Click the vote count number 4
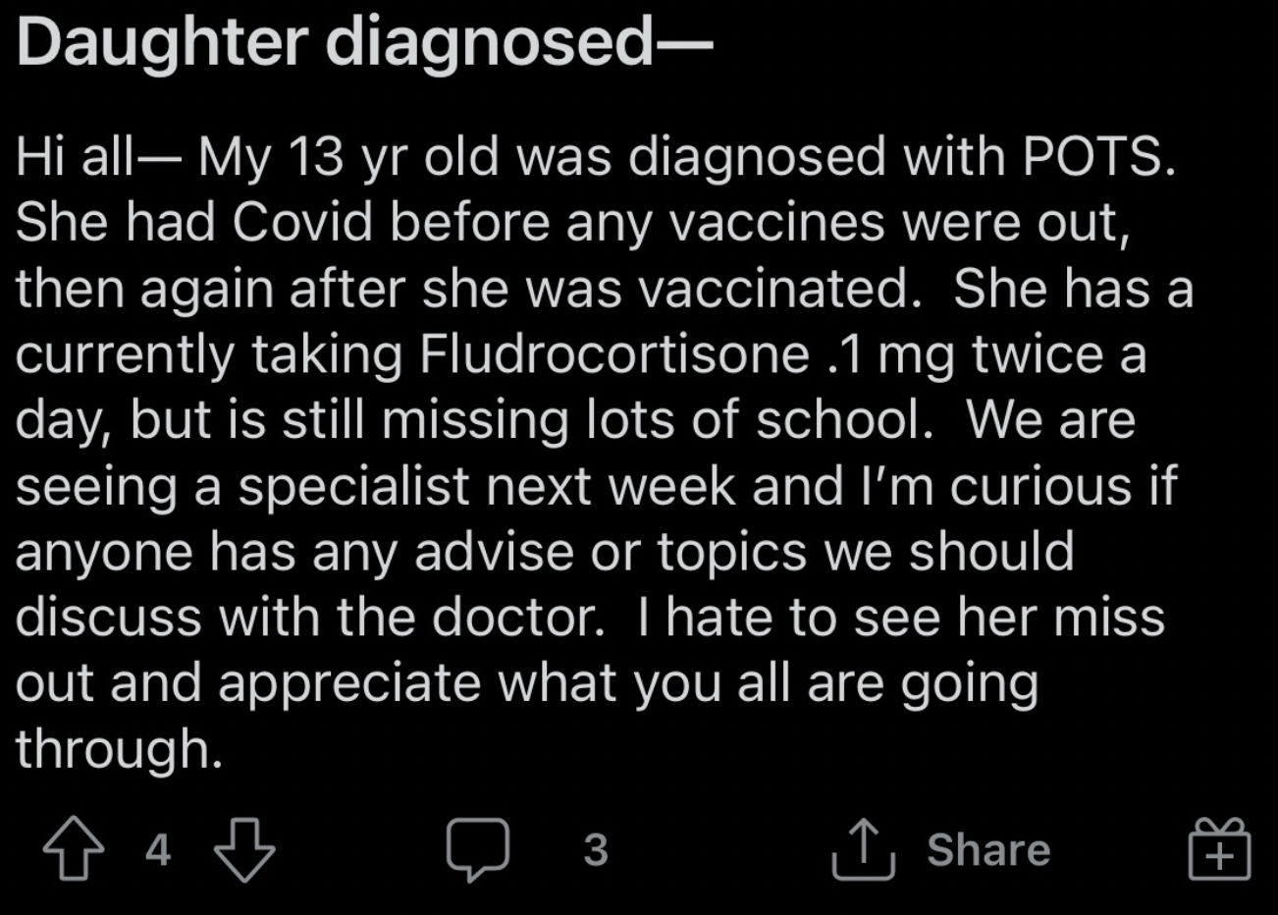Screen dimensions: 1278x915 158,849
